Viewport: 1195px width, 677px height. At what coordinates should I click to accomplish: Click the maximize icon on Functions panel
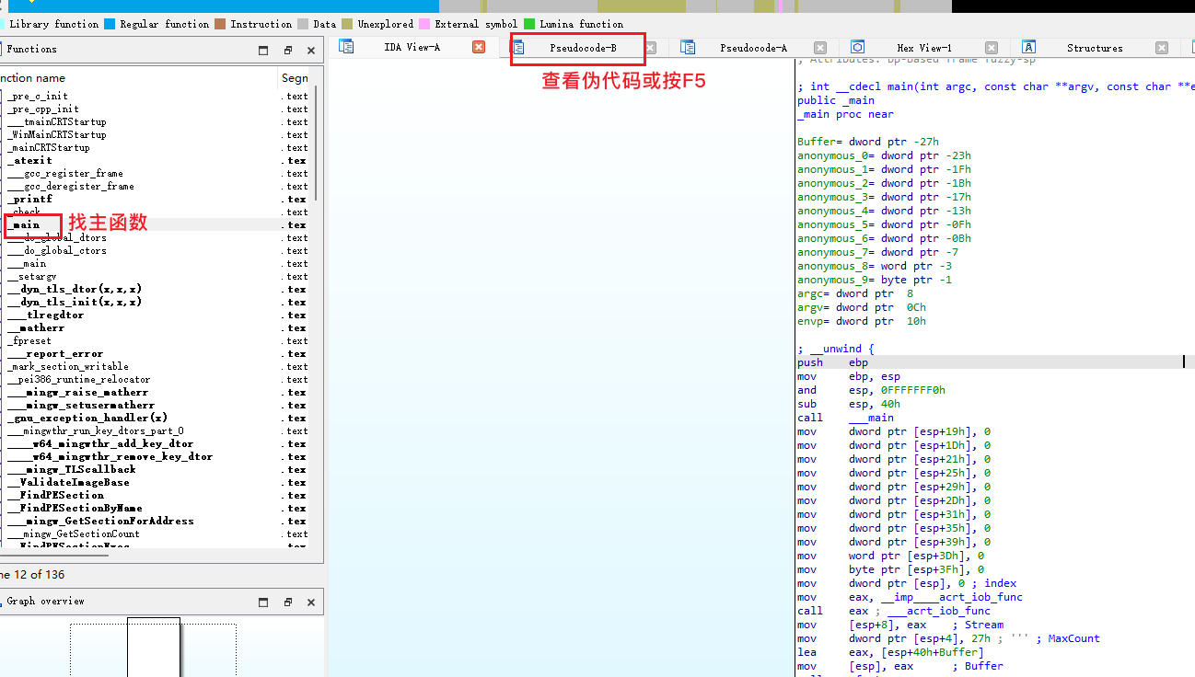point(262,49)
